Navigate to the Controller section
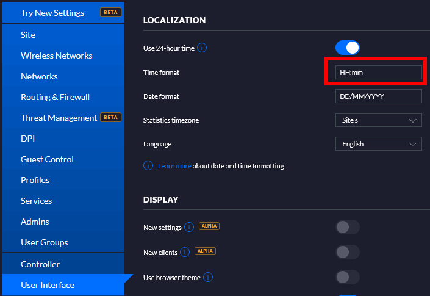The height and width of the screenshot is (296, 430). pos(40,264)
